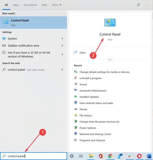Image resolution: width=153 pixels, height=160 pixels.
Task: Open Automatic Maintenance from Recent
Action: (x=93, y=91)
